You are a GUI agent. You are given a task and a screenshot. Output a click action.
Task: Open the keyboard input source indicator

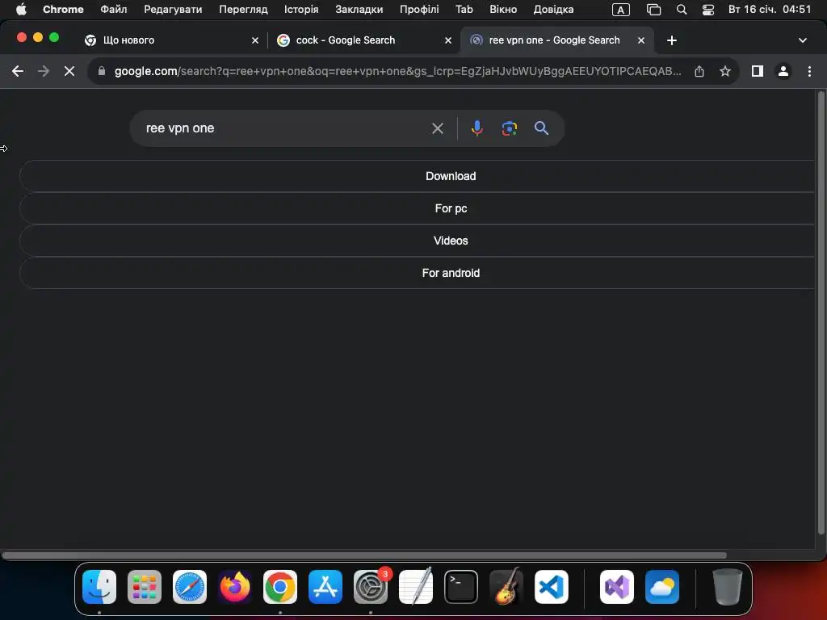tap(621, 10)
